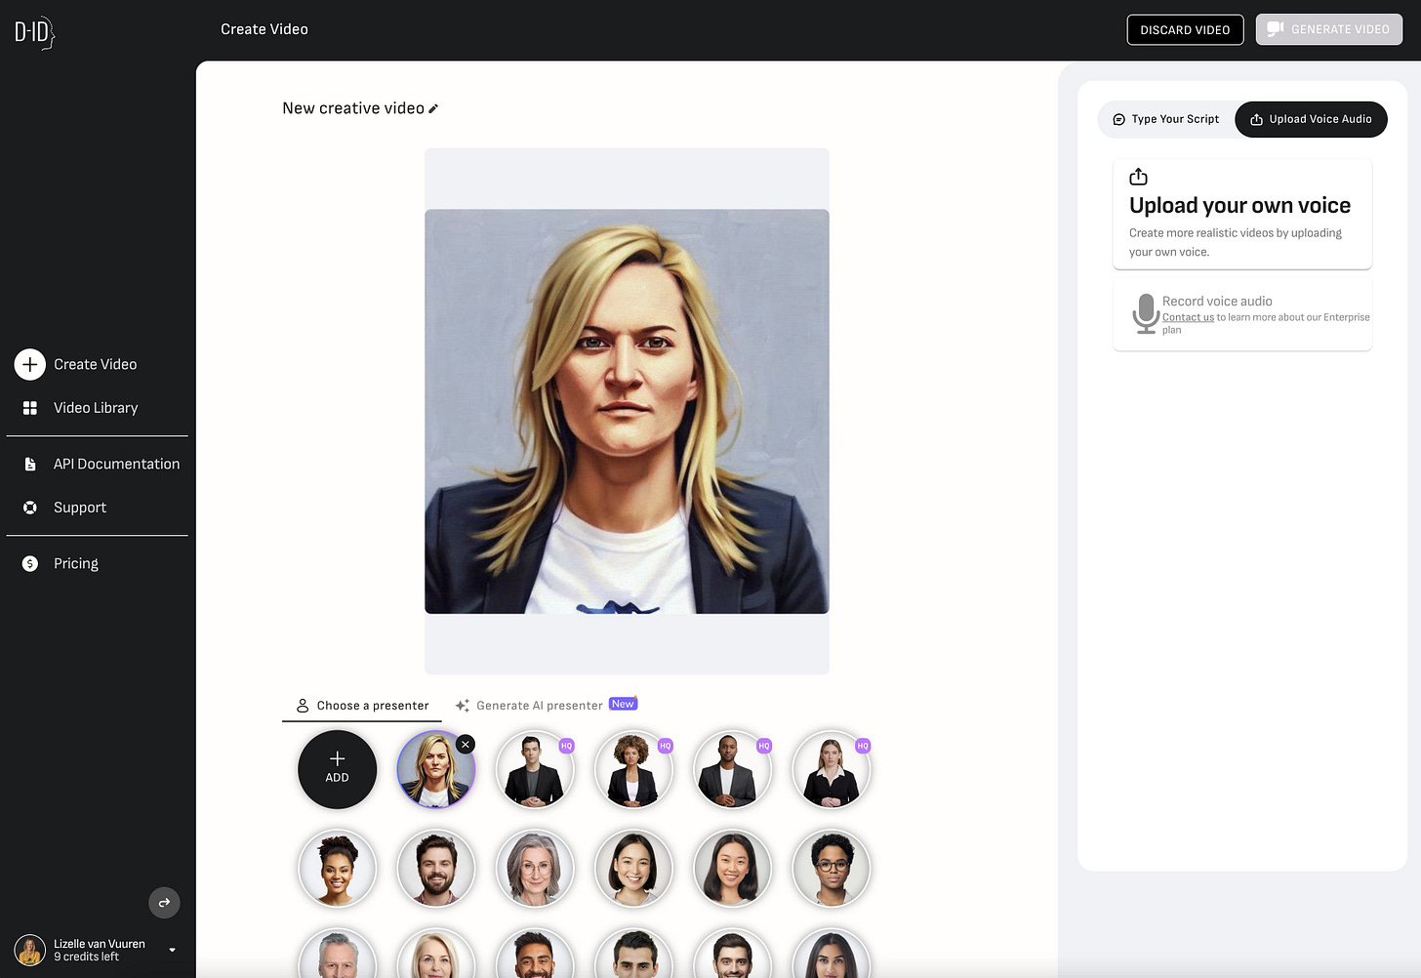Select the smiling woman with hair bun

[x=337, y=869]
